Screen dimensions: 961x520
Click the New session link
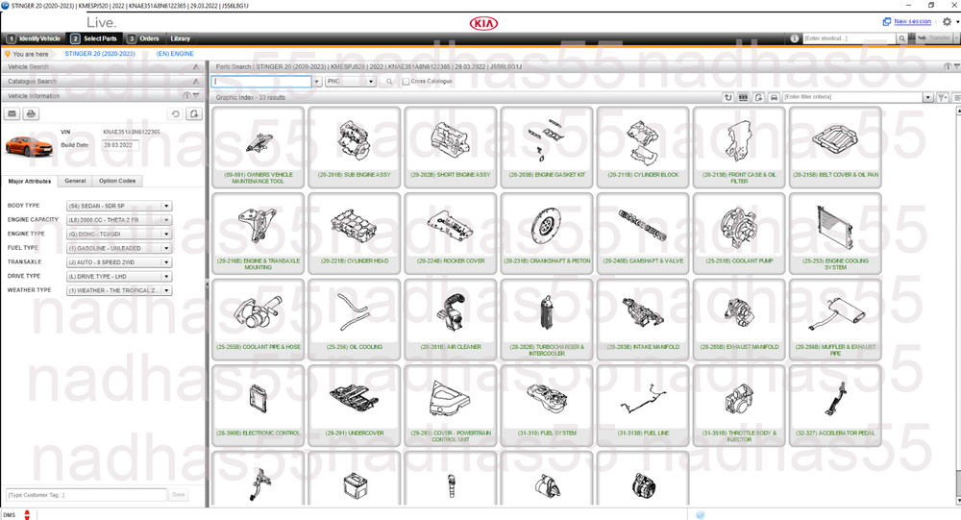click(x=913, y=21)
